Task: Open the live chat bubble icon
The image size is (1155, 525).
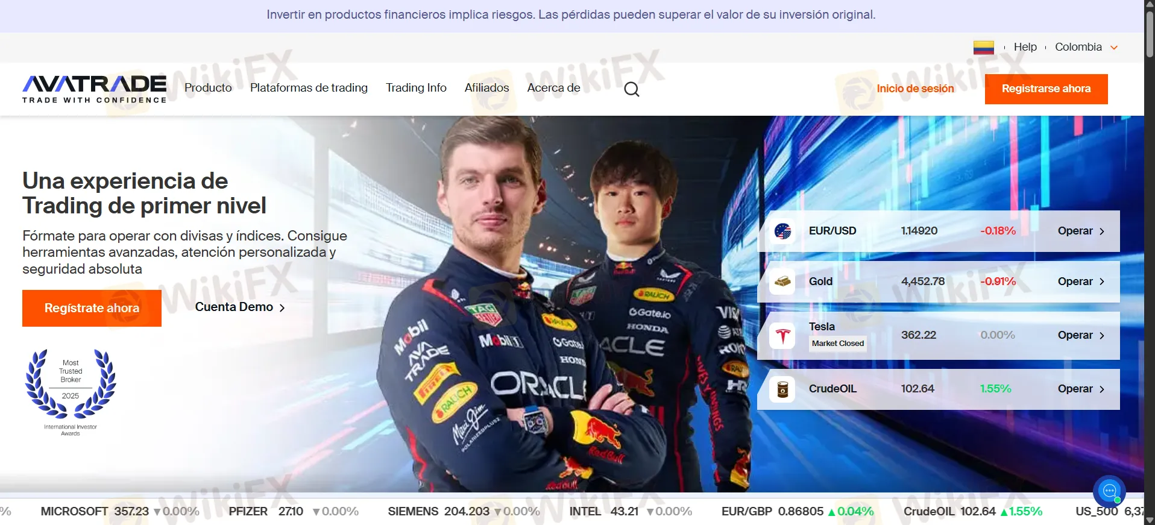Action: pyautogui.click(x=1109, y=491)
